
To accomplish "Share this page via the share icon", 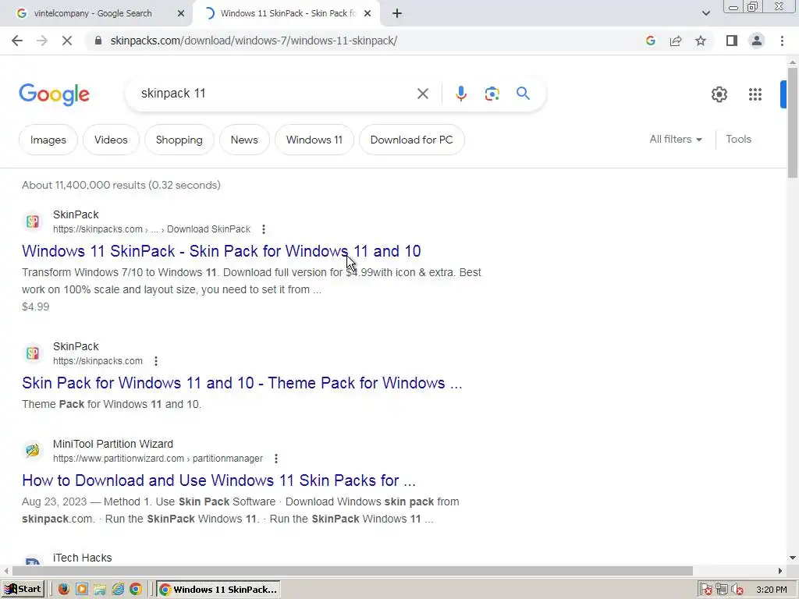I will [x=676, y=41].
